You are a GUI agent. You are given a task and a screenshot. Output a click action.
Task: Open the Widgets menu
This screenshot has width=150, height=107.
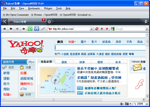48,8
